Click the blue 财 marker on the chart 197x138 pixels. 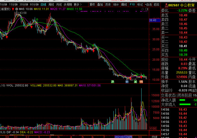coord(127,82)
